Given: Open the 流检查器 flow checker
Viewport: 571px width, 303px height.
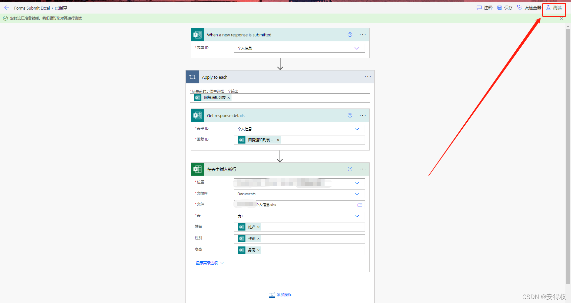Looking at the screenshot, I should click(x=529, y=8).
